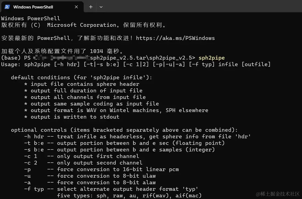The width and height of the screenshot is (302, 199).
Task: Click the '-c 1' first channel option line
Action: 81,156
